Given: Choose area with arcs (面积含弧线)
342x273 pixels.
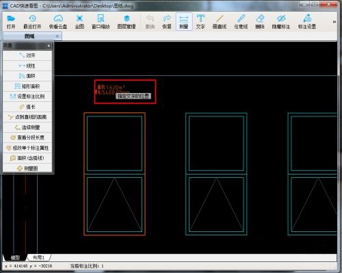Looking at the screenshot, I should pos(27,158).
